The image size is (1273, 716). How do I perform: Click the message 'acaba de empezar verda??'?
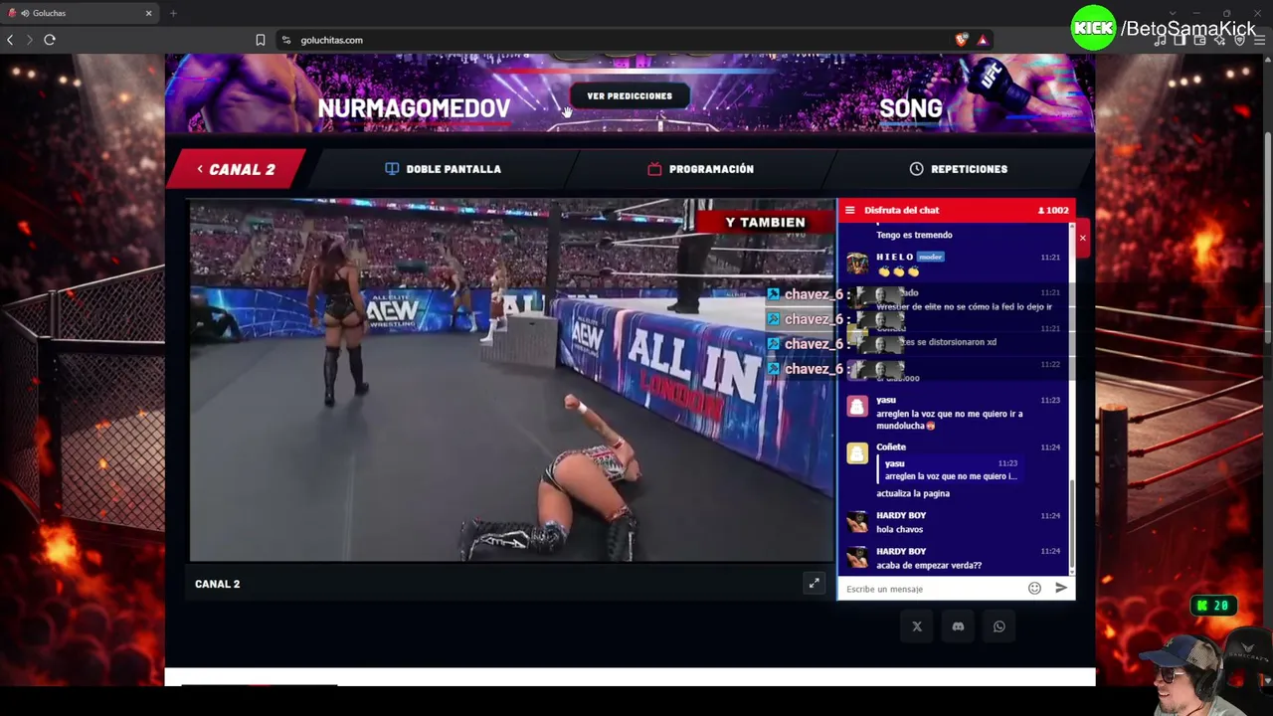pos(929,565)
